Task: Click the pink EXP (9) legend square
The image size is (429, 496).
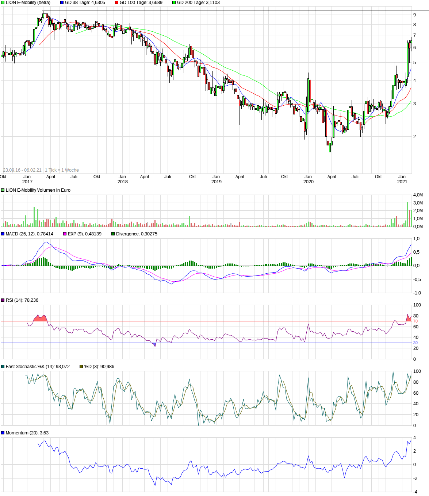Action: (65, 234)
